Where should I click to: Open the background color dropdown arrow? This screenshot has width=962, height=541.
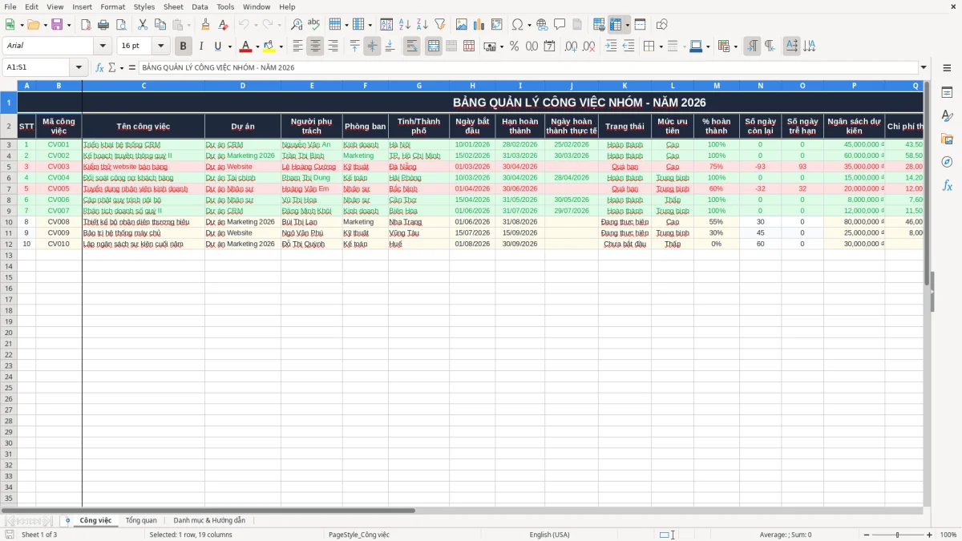(x=281, y=46)
